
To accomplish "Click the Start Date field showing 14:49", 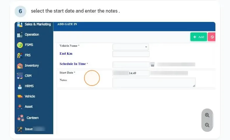I will (x=131, y=73).
